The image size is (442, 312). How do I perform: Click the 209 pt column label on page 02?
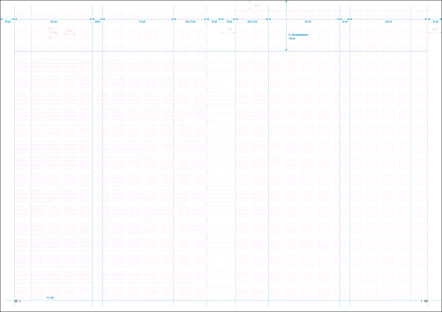pos(53,22)
